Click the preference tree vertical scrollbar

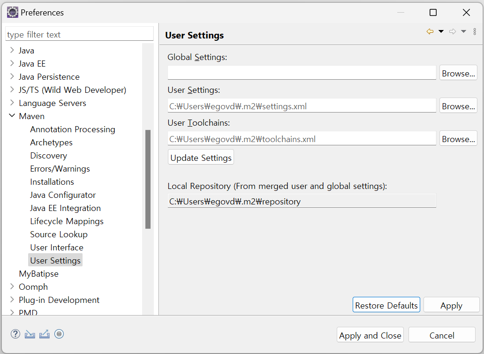tap(148, 178)
